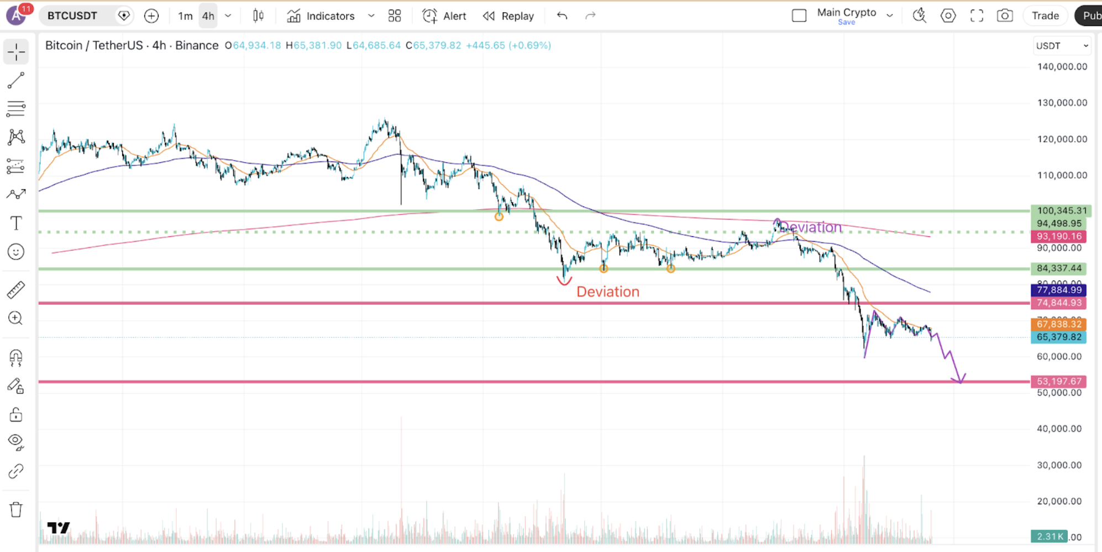
Task: Toggle stay in drawing mode
Action: coord(16,386)
